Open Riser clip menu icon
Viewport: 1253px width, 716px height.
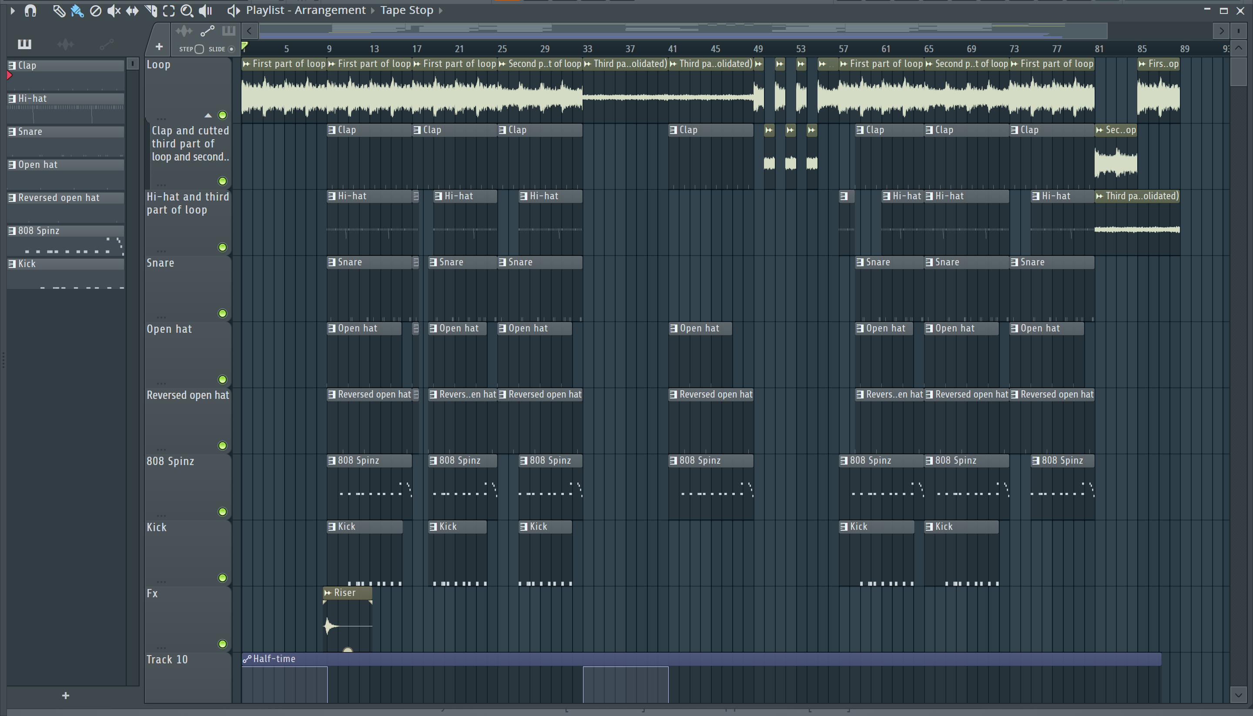click(x=328, y=592)
